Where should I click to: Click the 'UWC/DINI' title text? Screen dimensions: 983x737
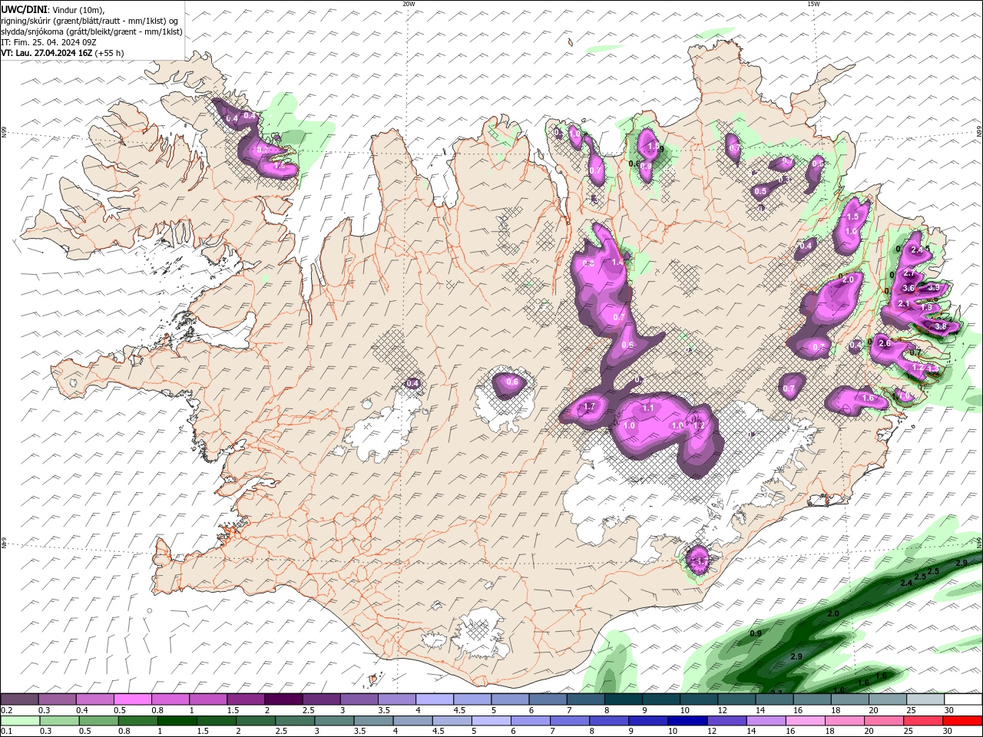click(x=24, y=9)
